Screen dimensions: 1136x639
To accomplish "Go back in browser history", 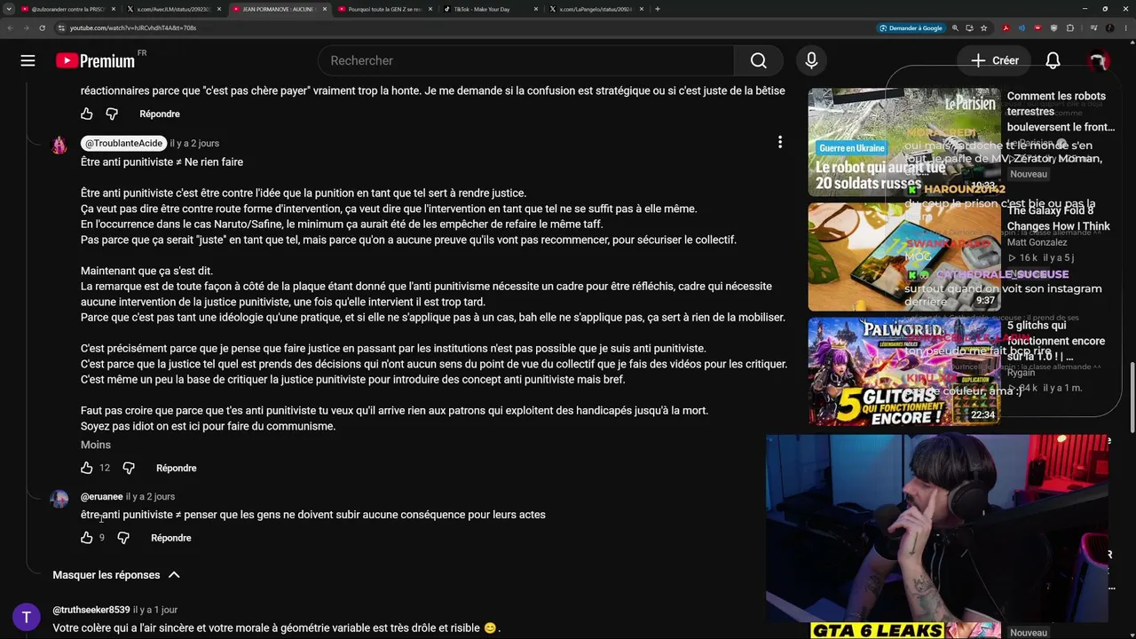I will (12, 28).
